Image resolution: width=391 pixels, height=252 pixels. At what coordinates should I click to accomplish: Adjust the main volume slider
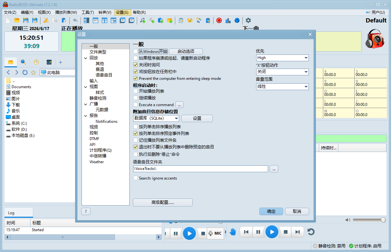(x=369, y=220)
